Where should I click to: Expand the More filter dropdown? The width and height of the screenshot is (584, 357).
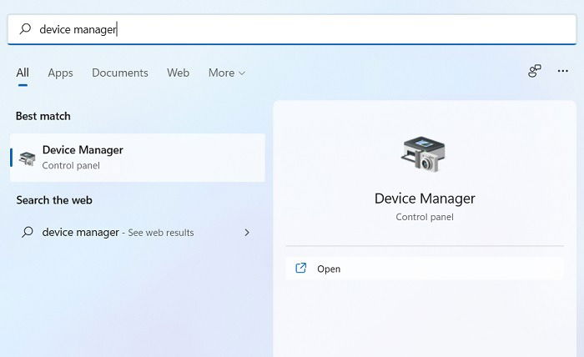point(226,73)
